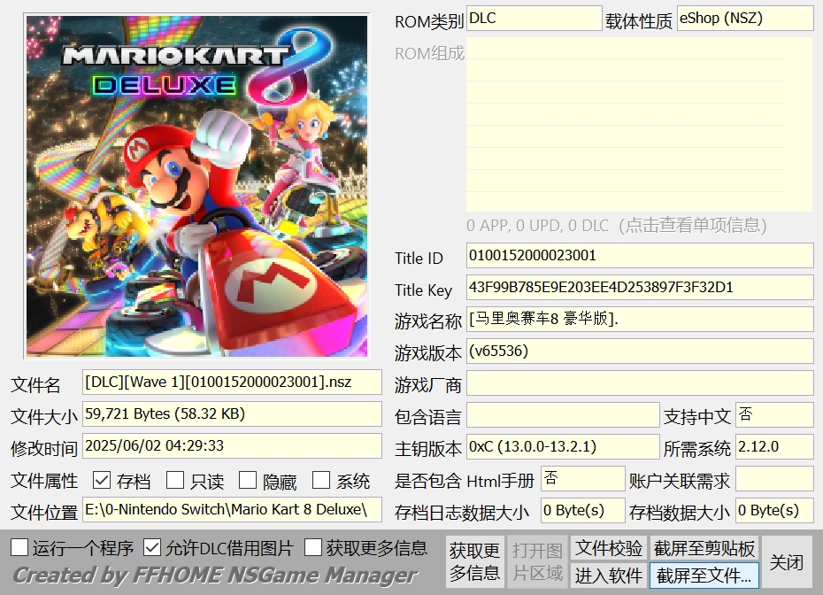Viewport: 823px width, 595px height.
Task: Click the 文件校验 button
Action: (x=609, y=547)
